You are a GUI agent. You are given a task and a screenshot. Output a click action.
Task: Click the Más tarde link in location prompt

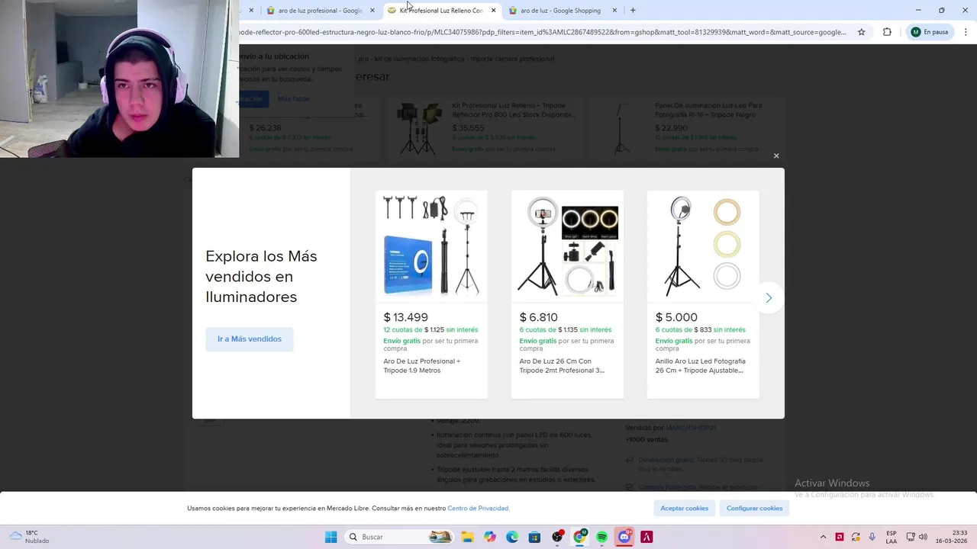coord(294,99)
